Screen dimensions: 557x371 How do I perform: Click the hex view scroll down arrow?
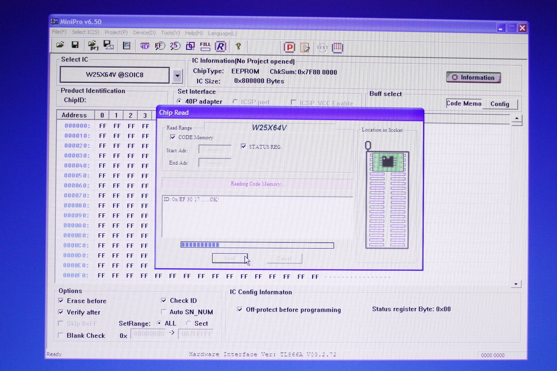click(x=516, y=284)
